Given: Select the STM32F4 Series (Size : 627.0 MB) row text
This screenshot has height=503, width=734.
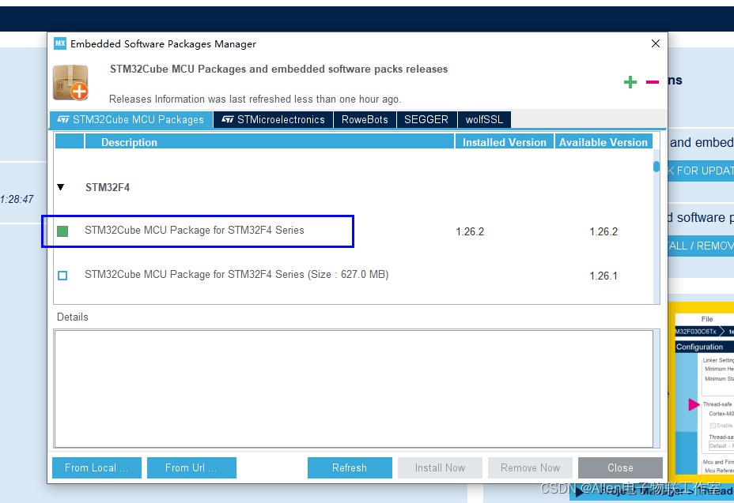Looking at the screenshot, I should coord(236,275).
